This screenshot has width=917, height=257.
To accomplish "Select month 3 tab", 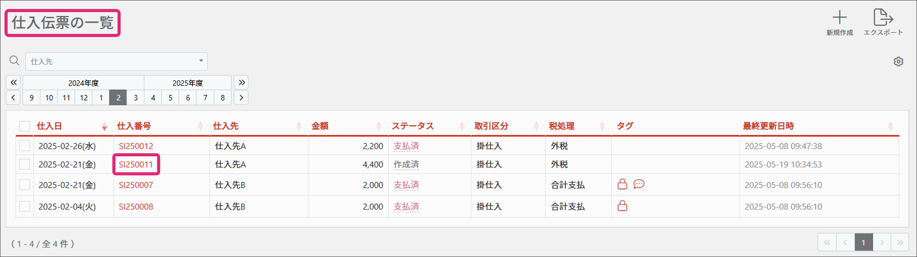I will tap(136, 98).
